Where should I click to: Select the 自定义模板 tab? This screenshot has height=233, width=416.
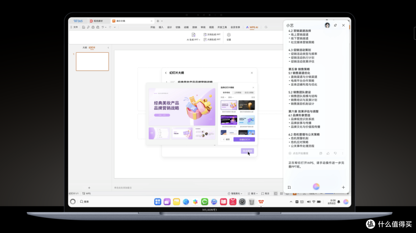249,92
